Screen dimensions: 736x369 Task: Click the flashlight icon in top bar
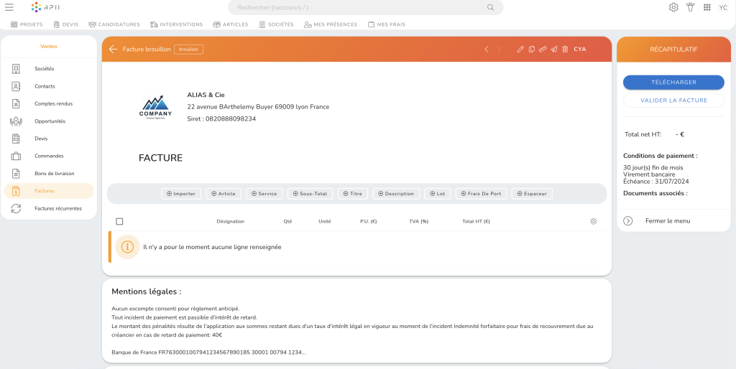[x=690, y=7]
